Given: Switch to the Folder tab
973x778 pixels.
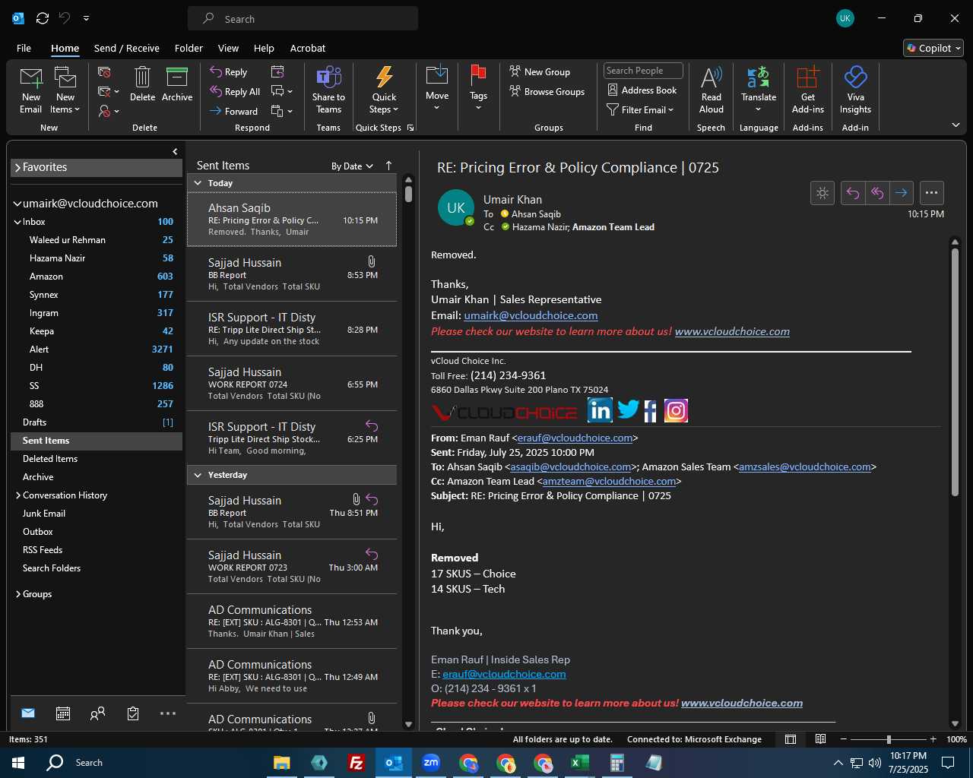Looking at the screenshot, I should [189, 48].
